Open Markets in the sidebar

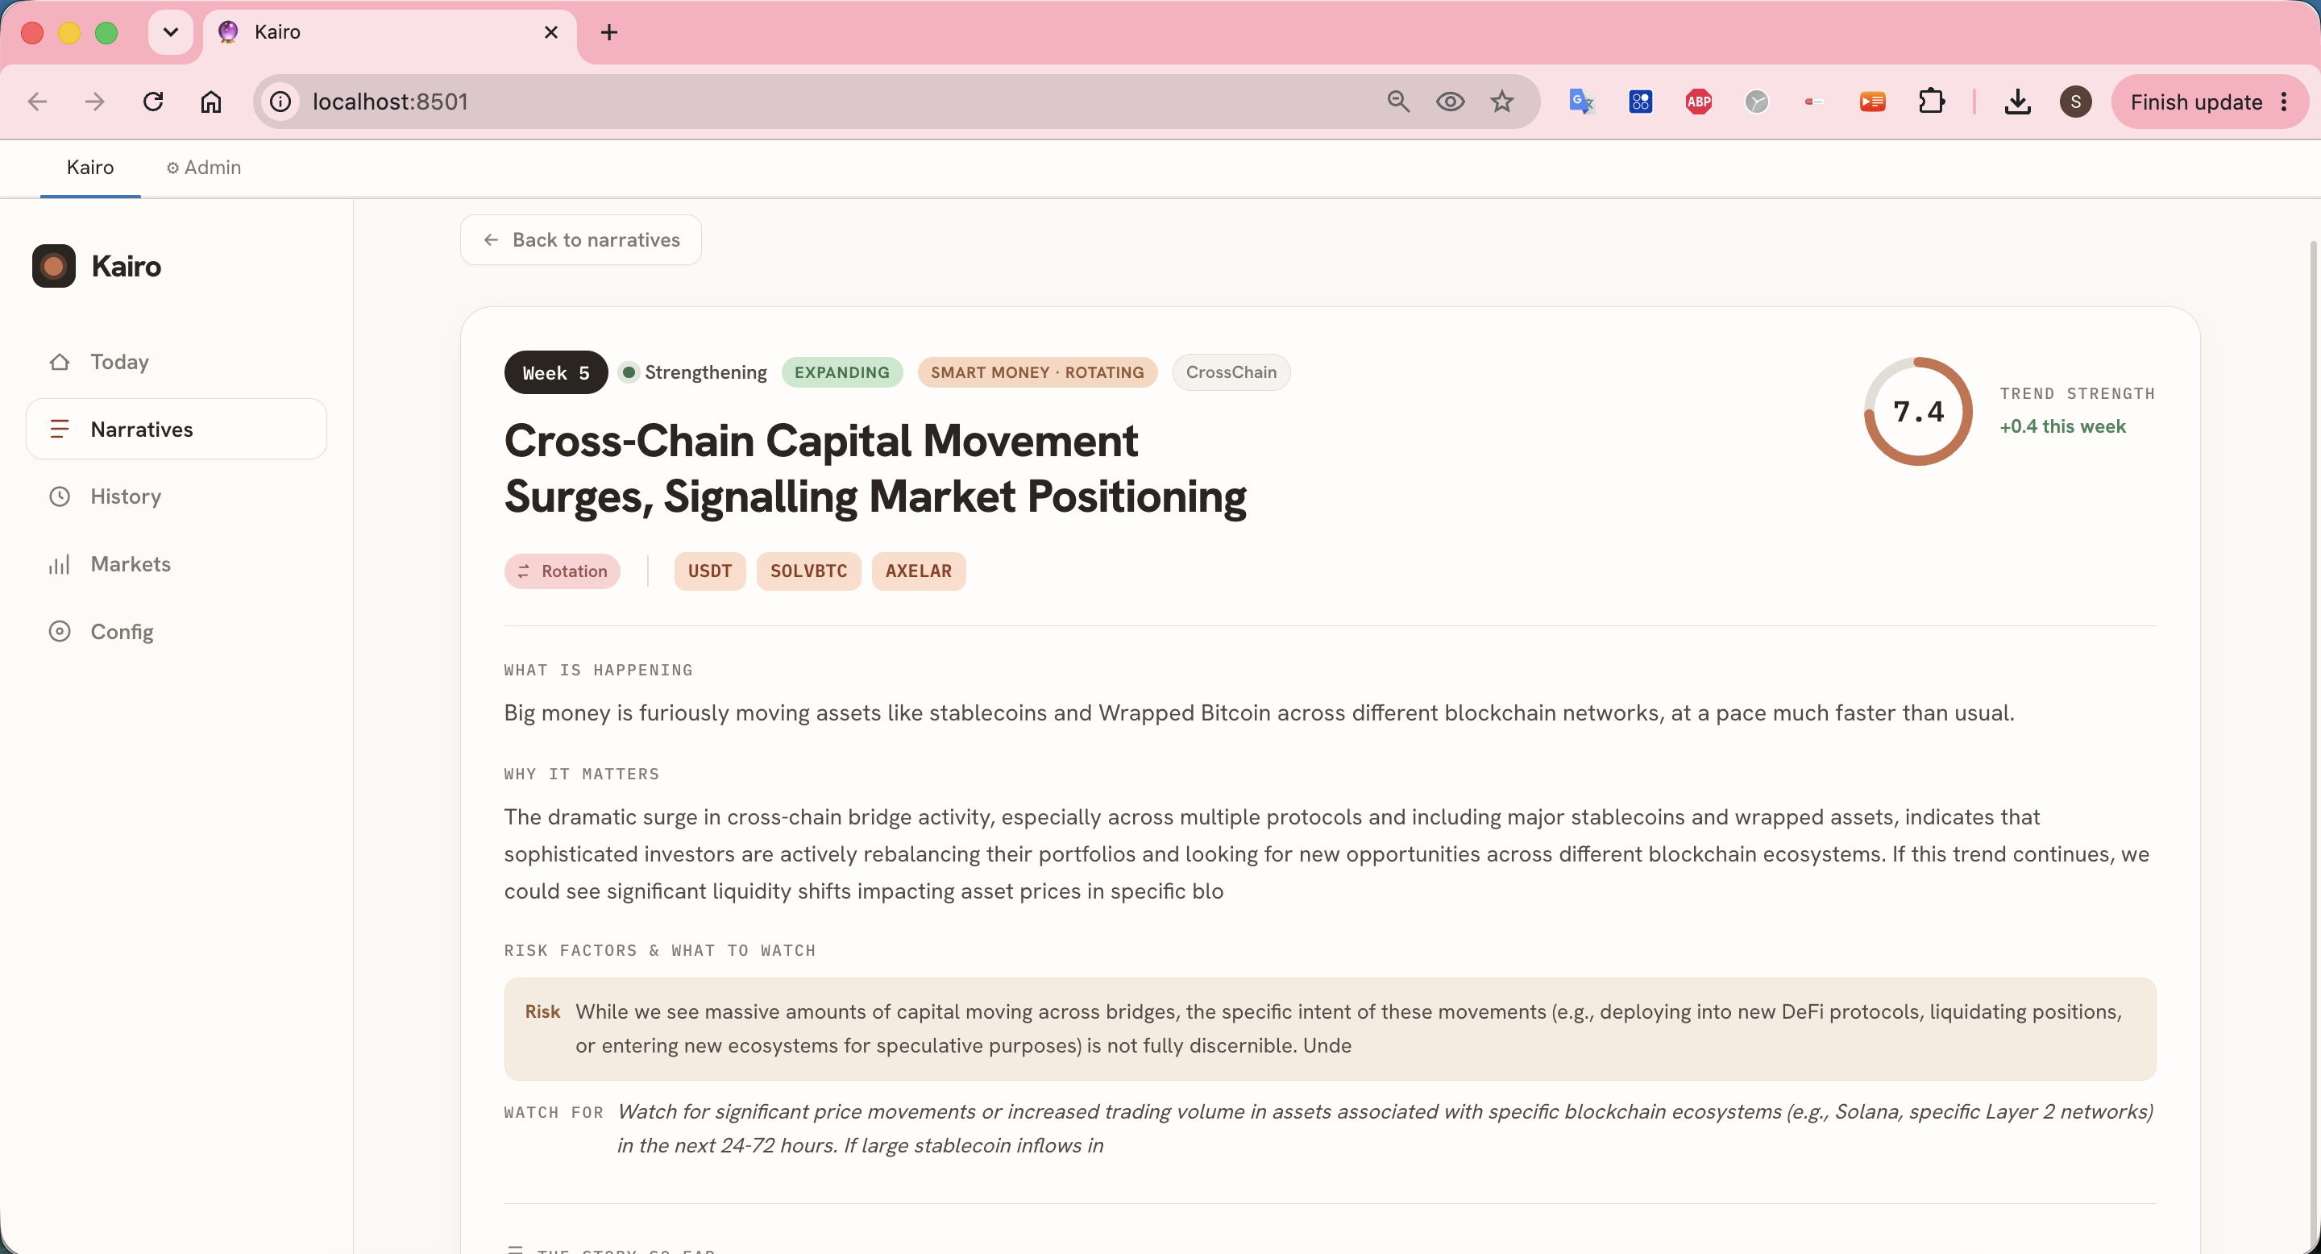176,564
